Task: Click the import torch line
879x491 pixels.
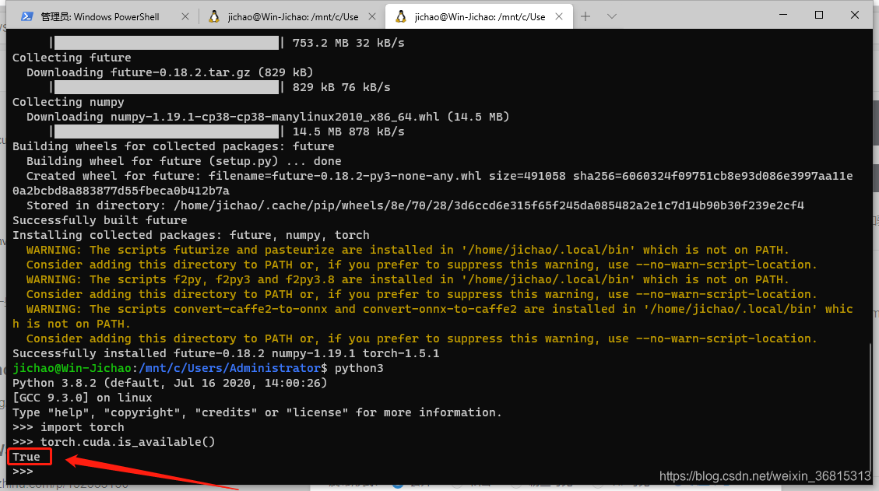Action: pyautogui.click(x=82, y=426)
